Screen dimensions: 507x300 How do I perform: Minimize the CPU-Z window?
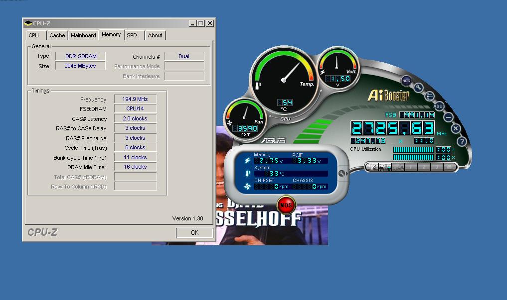192,23
